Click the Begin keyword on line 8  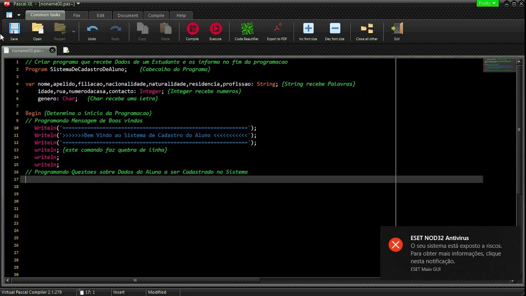click(33, 113)
